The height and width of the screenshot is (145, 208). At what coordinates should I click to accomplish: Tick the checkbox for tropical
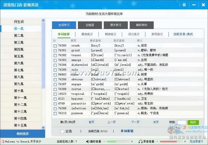point(55,94)
